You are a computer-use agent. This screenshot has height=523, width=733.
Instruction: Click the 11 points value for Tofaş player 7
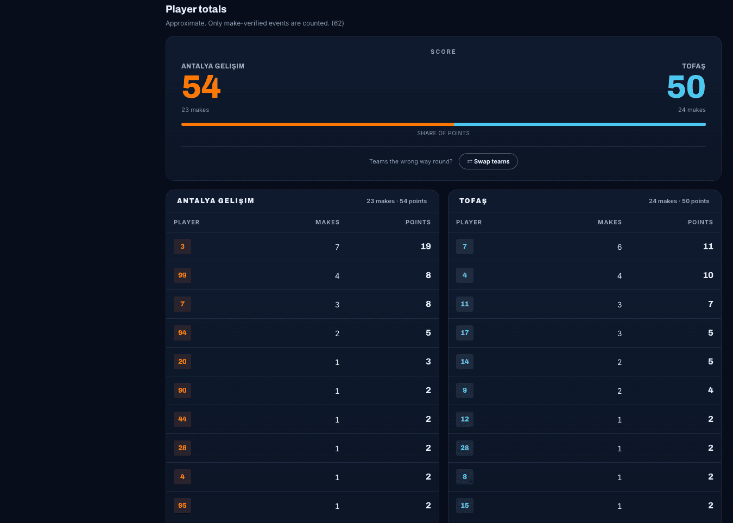point(708,247)
